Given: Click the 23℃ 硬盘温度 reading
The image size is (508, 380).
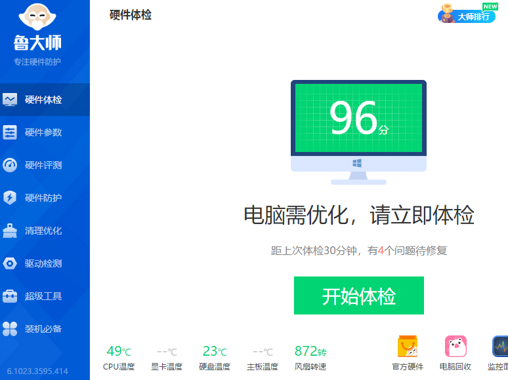Looking at the screenshot, I should coord(215,351).
